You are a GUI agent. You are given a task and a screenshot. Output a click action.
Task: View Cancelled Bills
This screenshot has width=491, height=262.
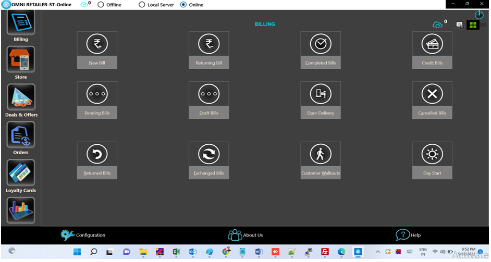point(432,100)
